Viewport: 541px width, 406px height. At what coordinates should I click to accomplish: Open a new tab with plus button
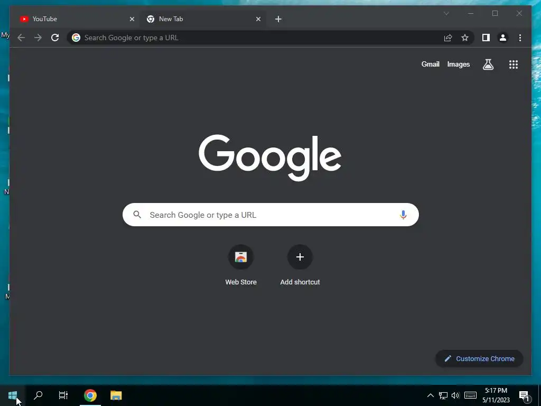[x=278, y=19]
